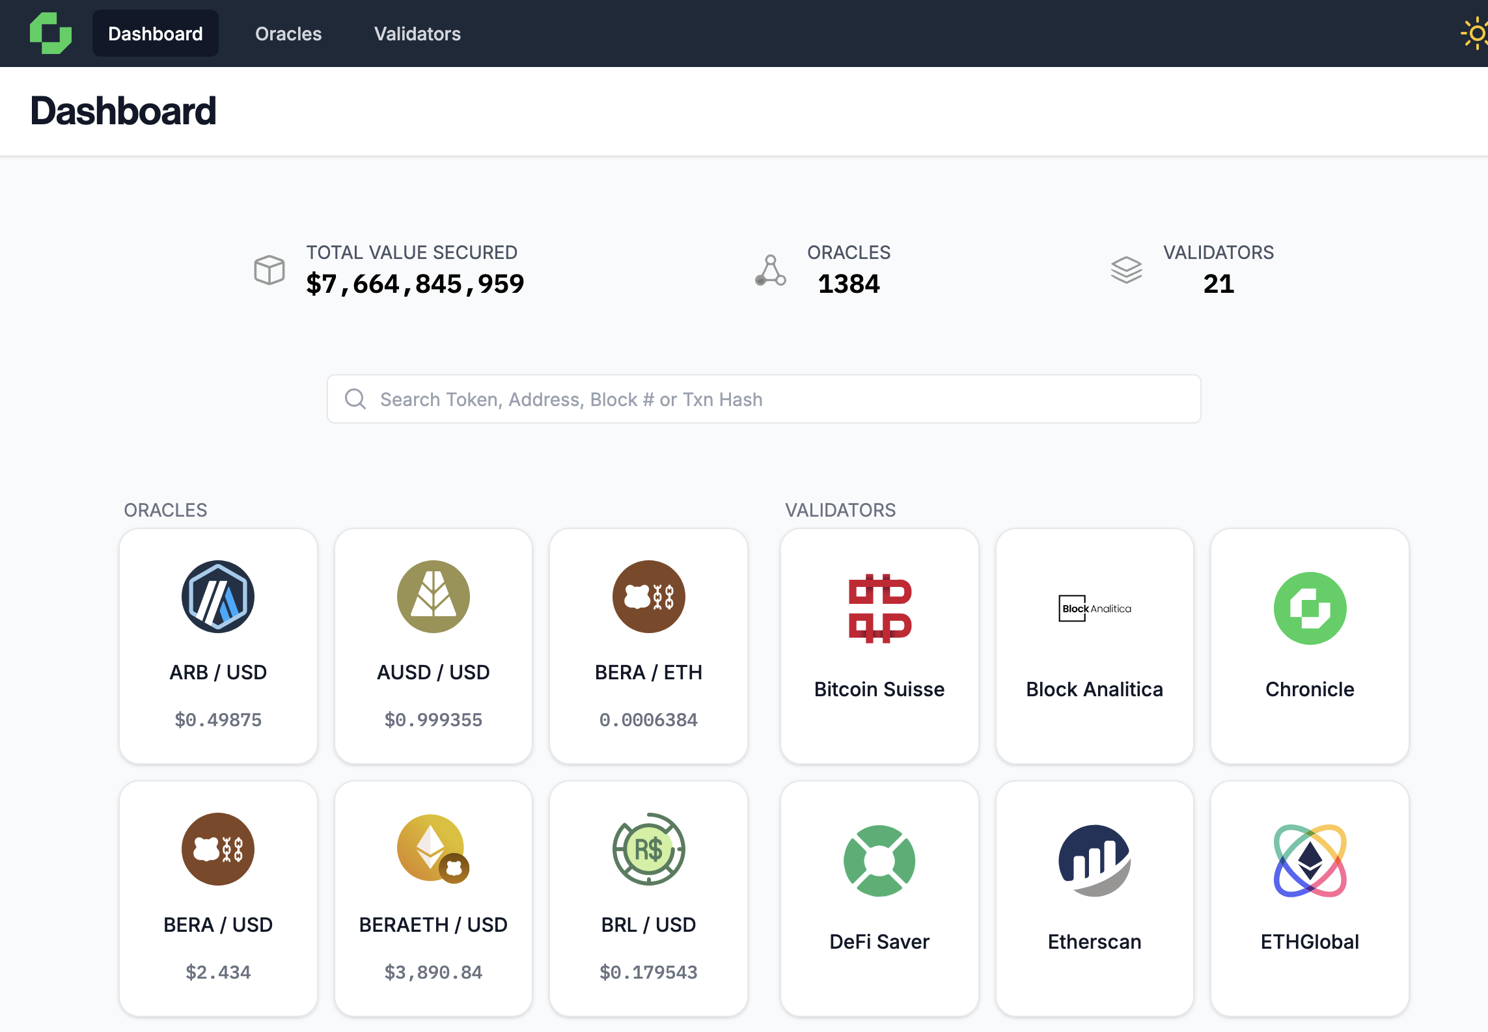Click the ARB / USD oracle icon
This screenshot has width=1488, height=1032.
pyautogui.click(x=218, y=597)
